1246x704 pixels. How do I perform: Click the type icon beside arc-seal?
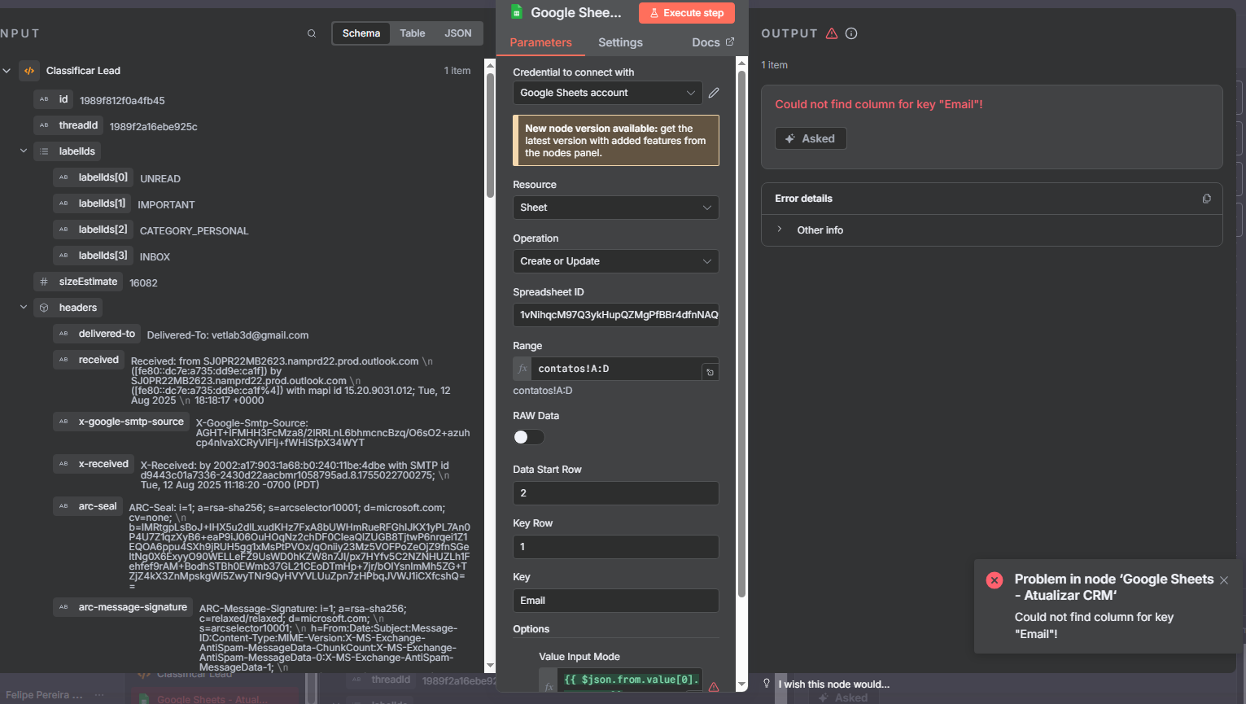click(x=63, y=506)
